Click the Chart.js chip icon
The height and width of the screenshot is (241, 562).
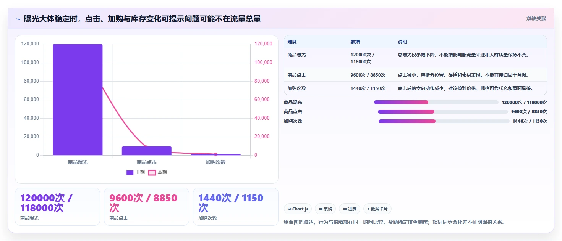[290, 209]
